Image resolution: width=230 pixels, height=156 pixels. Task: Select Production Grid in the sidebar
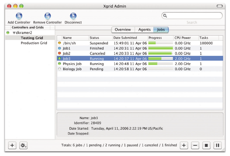pyautogui.click(x=34, y=43)
